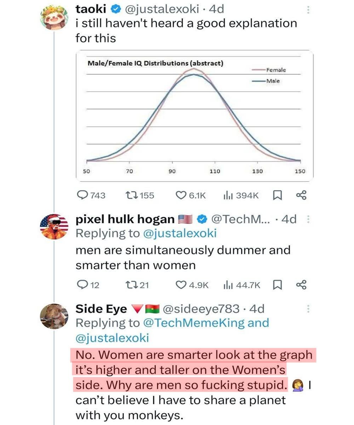The image size is (354, 425).
Task: Open the @justalexoki mention under pixel hulk hogan
Action: [x=179, y=233]
